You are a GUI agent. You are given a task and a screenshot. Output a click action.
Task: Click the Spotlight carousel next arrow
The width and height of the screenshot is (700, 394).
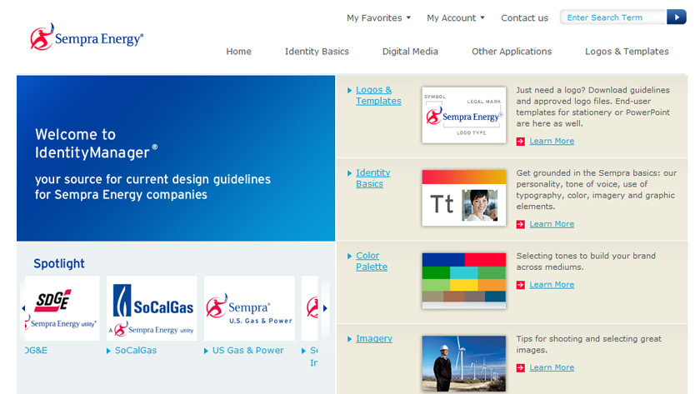(325, 308)
